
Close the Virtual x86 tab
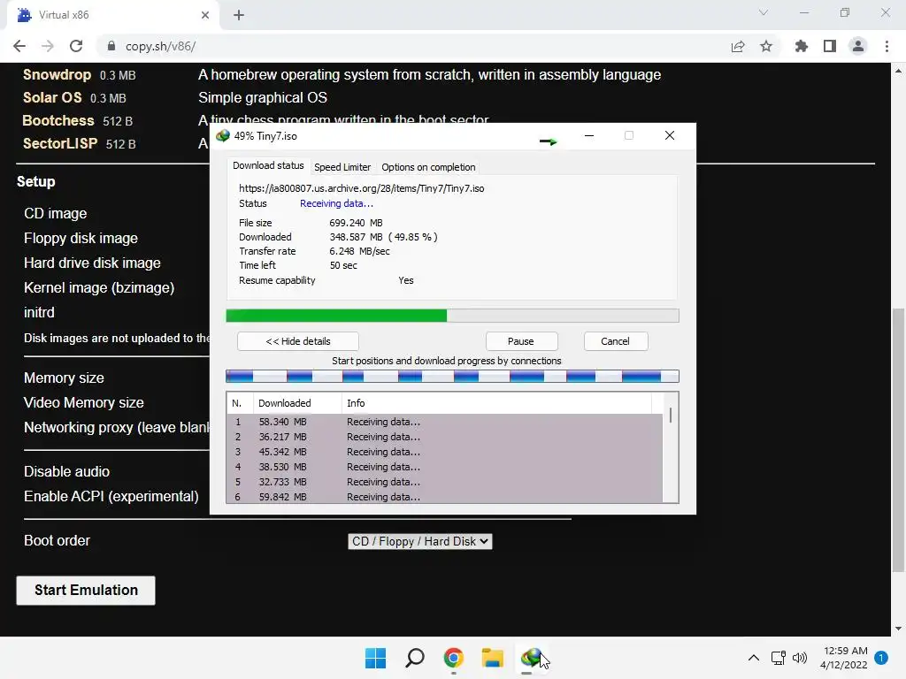click(x=205, y=15)
